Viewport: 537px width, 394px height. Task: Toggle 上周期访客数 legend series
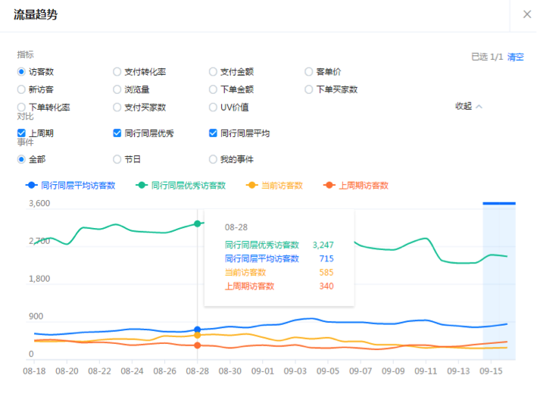click(x=357, y=185)
